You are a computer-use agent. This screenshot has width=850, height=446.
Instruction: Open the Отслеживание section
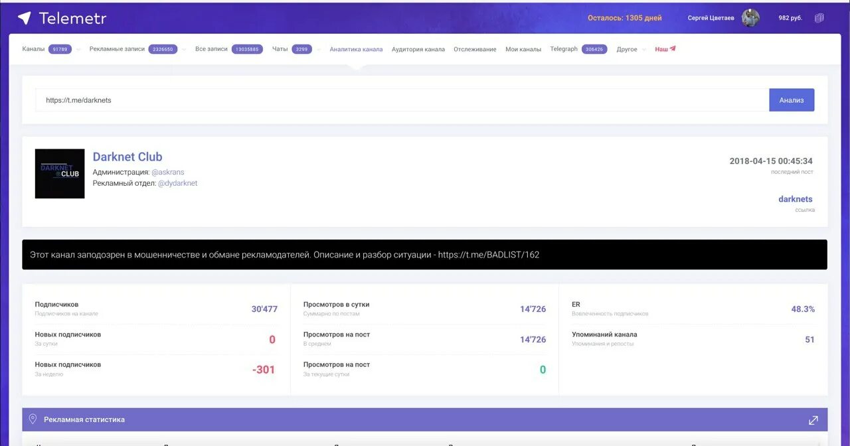475,49
